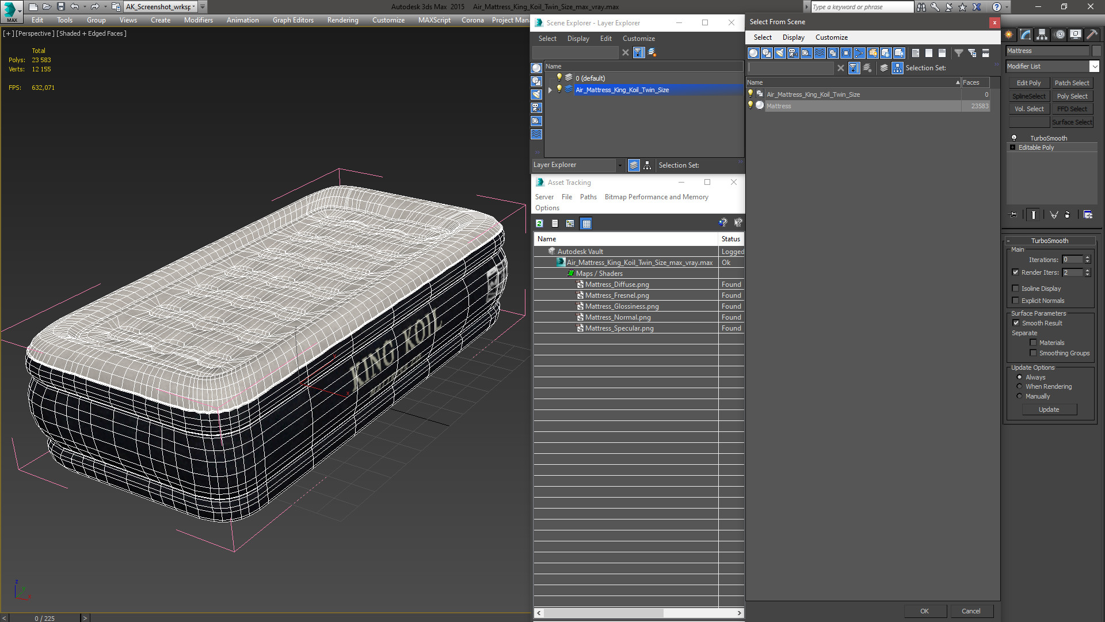Click Table View icon in Asset Tracking toolbar
Screen dimensions: 1105x622
tap(586, 223)
